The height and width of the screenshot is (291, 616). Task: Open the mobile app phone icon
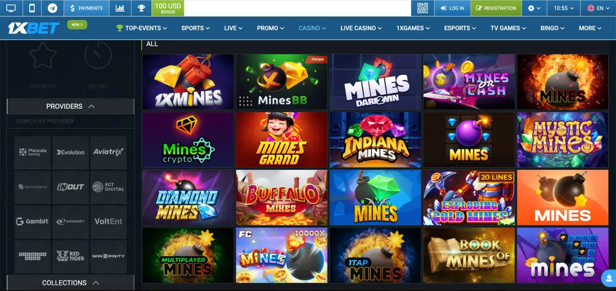click(32, 8)
